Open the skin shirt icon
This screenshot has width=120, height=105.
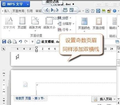pyautogui.click(x=93, y=11)
